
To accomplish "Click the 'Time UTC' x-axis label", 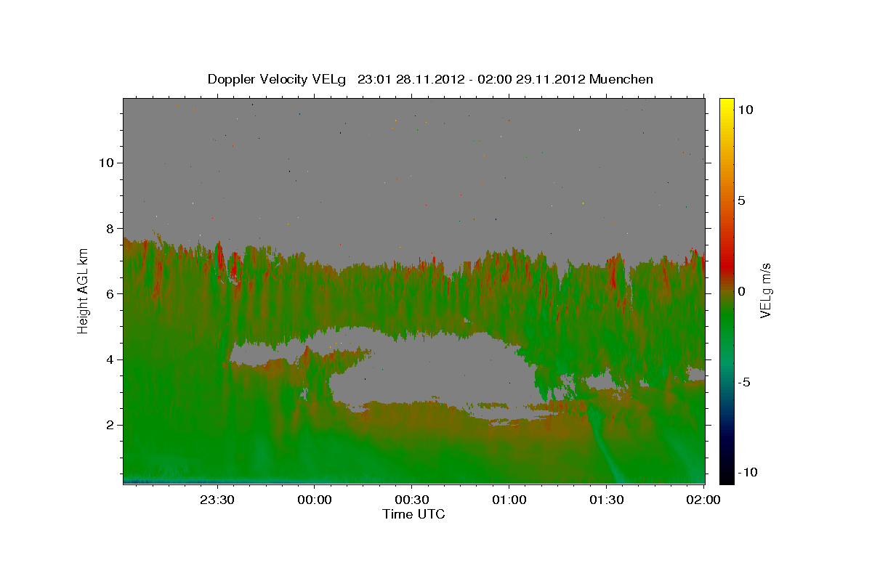I will pyautogui.click(x=413, y=514).
